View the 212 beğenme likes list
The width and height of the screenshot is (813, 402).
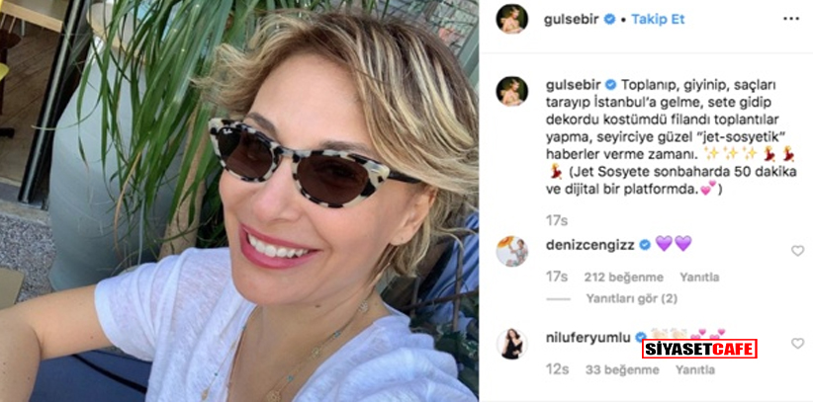tap(624, 278)
